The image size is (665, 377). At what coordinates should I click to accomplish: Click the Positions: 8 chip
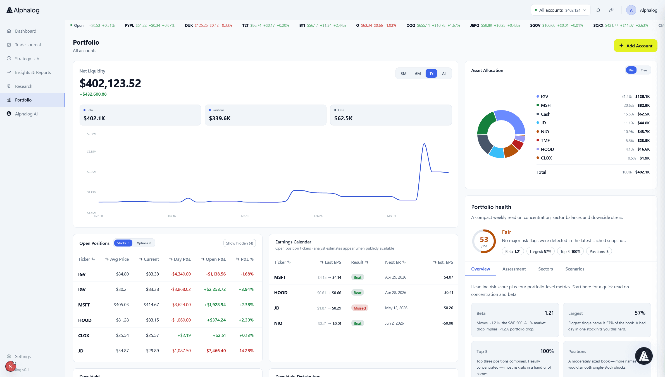599,252
